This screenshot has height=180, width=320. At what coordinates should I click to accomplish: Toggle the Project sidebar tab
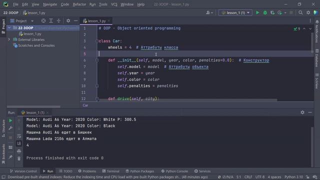(x=3, y=26)
